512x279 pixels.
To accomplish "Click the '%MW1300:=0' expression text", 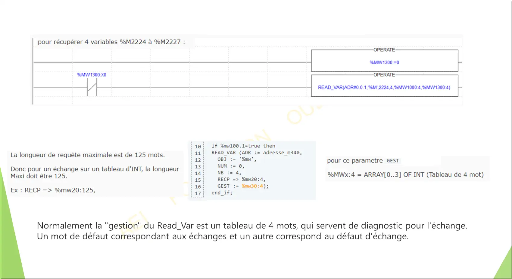I will point(384,62).
